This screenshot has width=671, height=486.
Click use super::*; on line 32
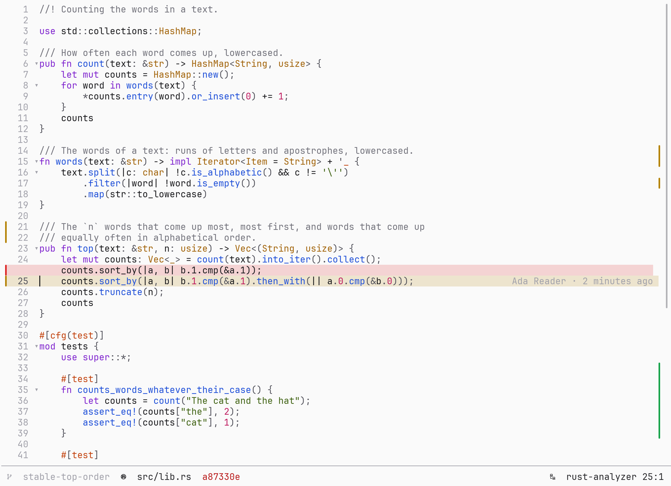point(96,357)
